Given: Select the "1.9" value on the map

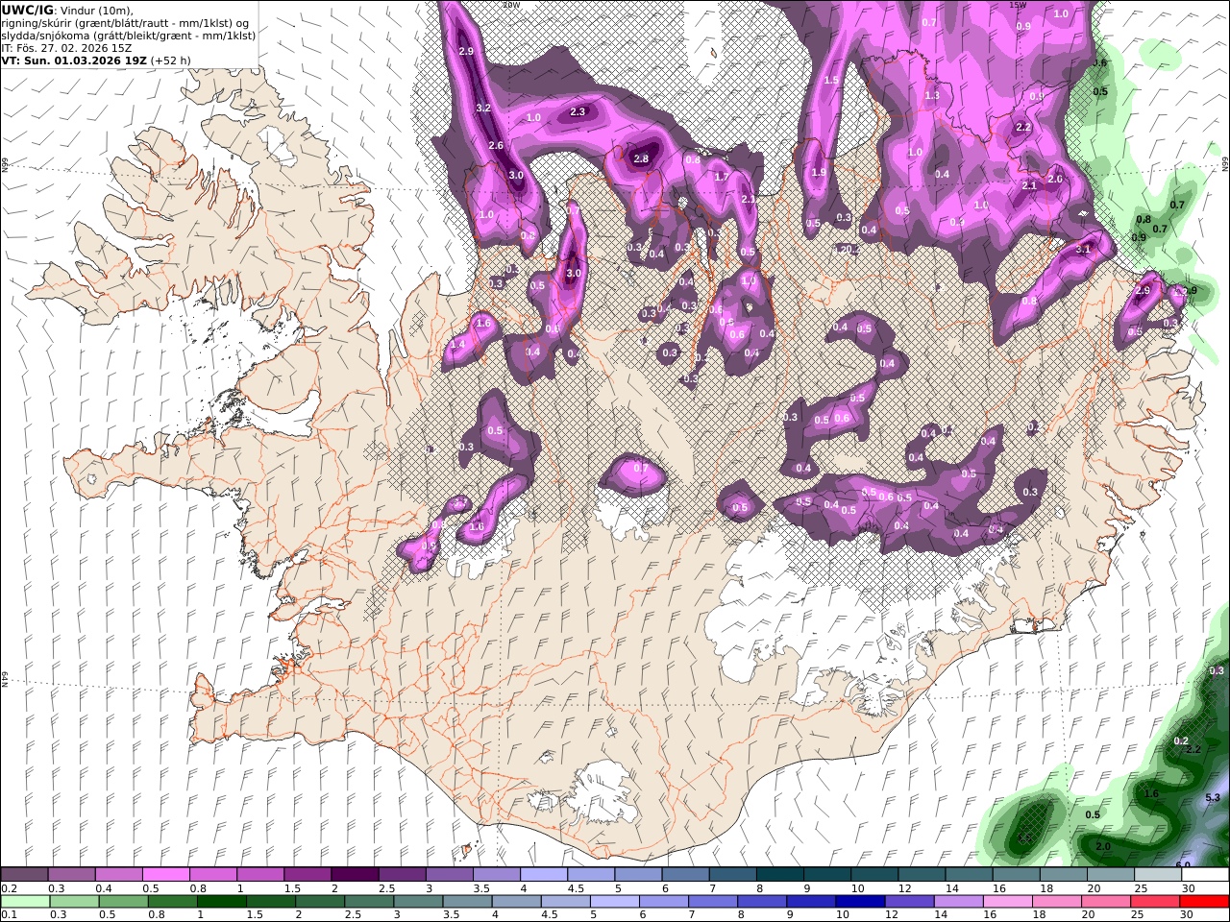Looking at the screenshot, I should [819, 173].
